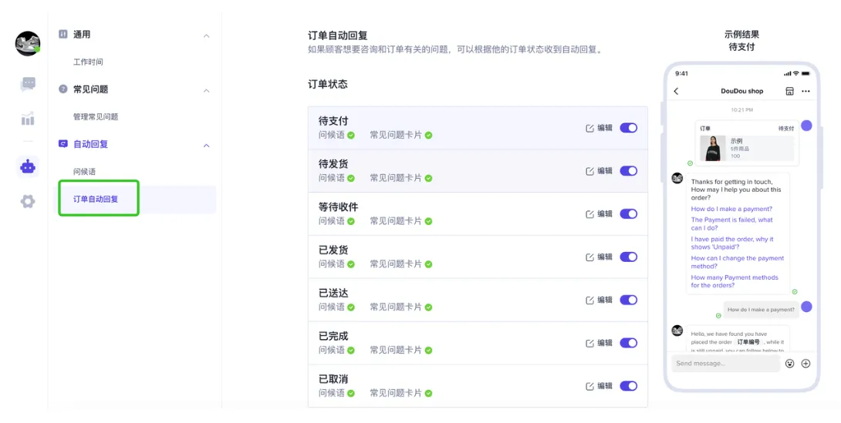Click green check beside 已发货 问候语

pyautogui.click(x=351, y=264)
